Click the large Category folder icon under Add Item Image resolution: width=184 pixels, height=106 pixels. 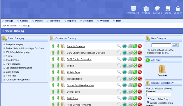coord(162,69)
